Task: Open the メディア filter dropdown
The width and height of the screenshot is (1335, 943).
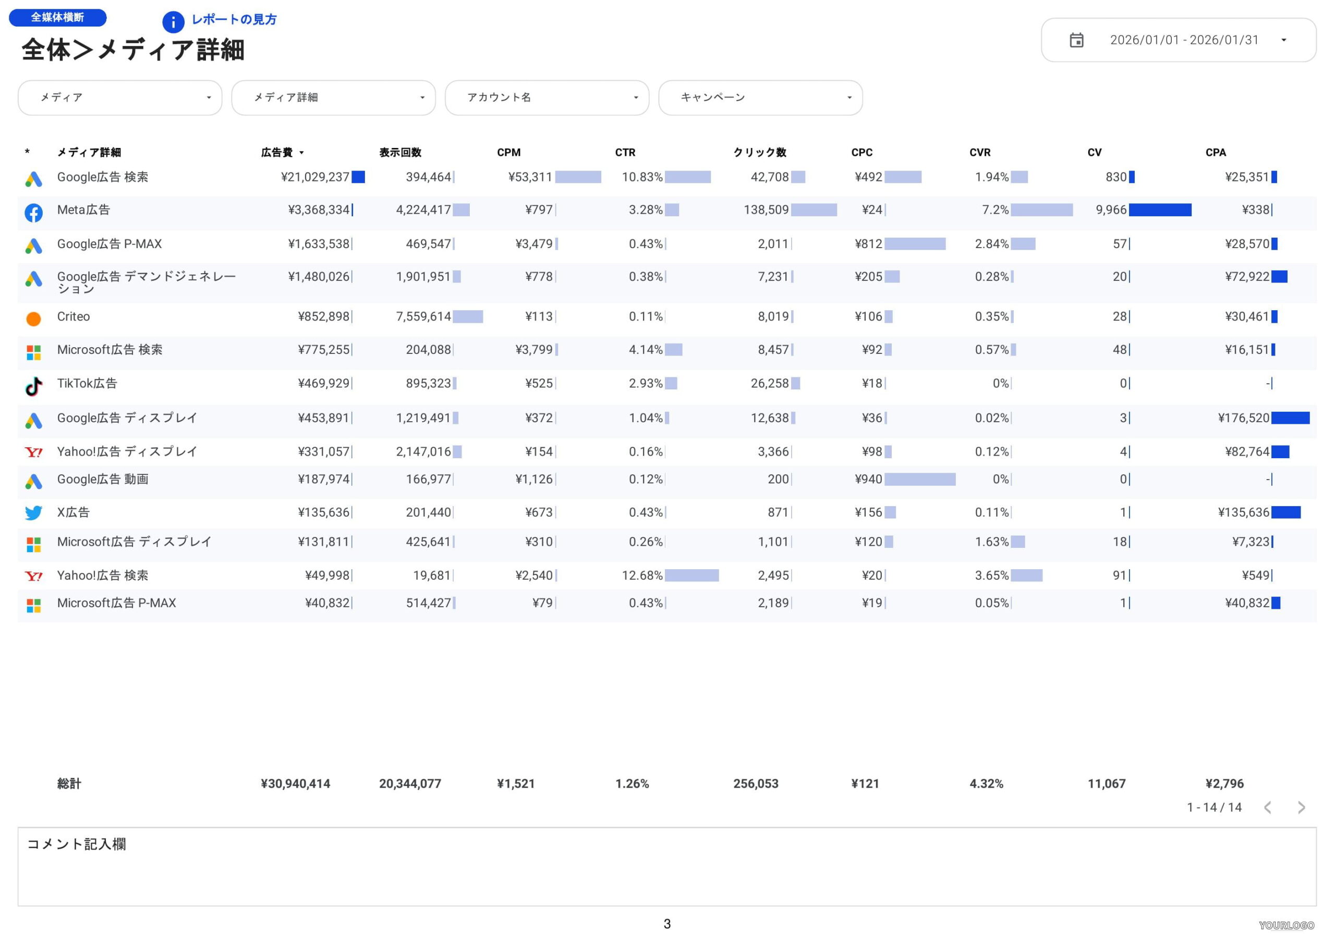Action: click(x=120, y=97)
